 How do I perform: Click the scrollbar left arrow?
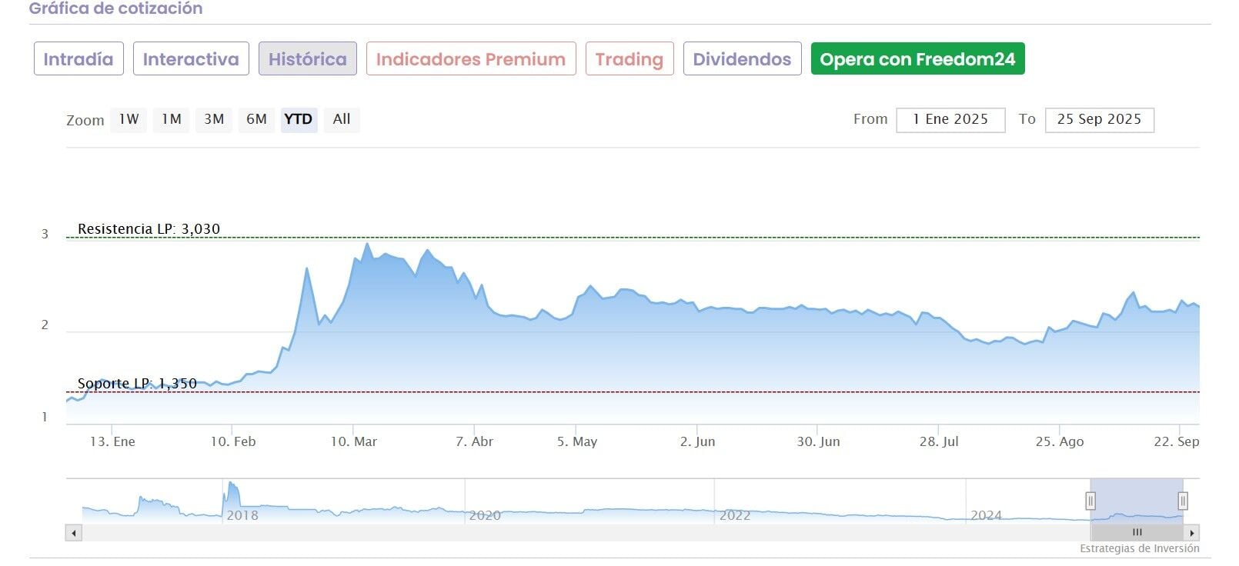[x=74, y=533]
